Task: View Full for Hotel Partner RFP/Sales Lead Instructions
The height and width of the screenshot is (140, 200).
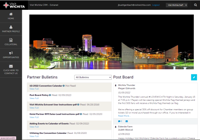Action: coord(34,117)
